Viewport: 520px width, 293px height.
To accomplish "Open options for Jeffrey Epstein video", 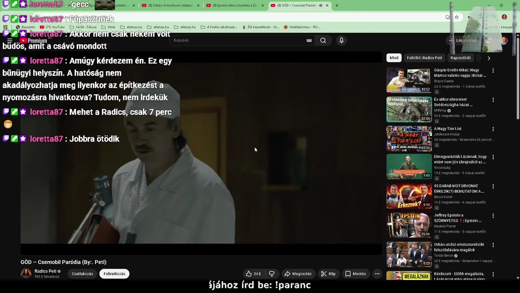I will click(493, 216).
